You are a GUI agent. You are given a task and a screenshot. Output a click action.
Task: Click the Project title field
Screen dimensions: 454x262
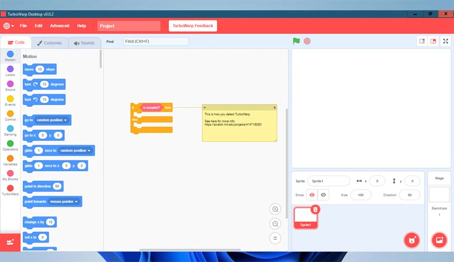[129, 26]
